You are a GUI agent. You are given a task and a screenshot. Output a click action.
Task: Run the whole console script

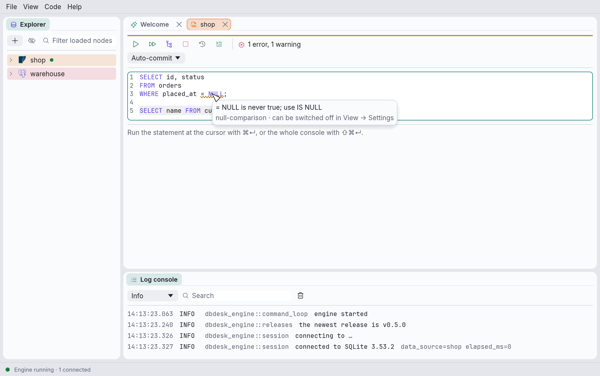(152, 44)
